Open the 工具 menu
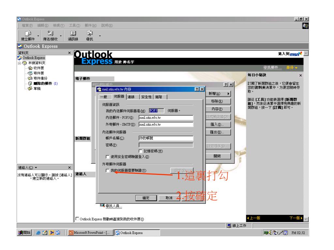The image size is (334, 250). coord(74,25)
